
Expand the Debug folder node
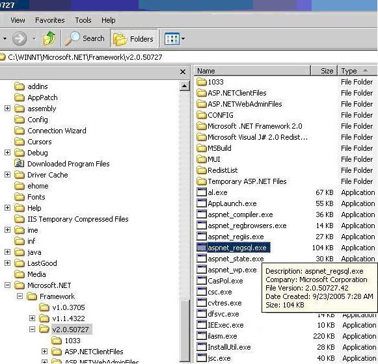coord(7,153)
